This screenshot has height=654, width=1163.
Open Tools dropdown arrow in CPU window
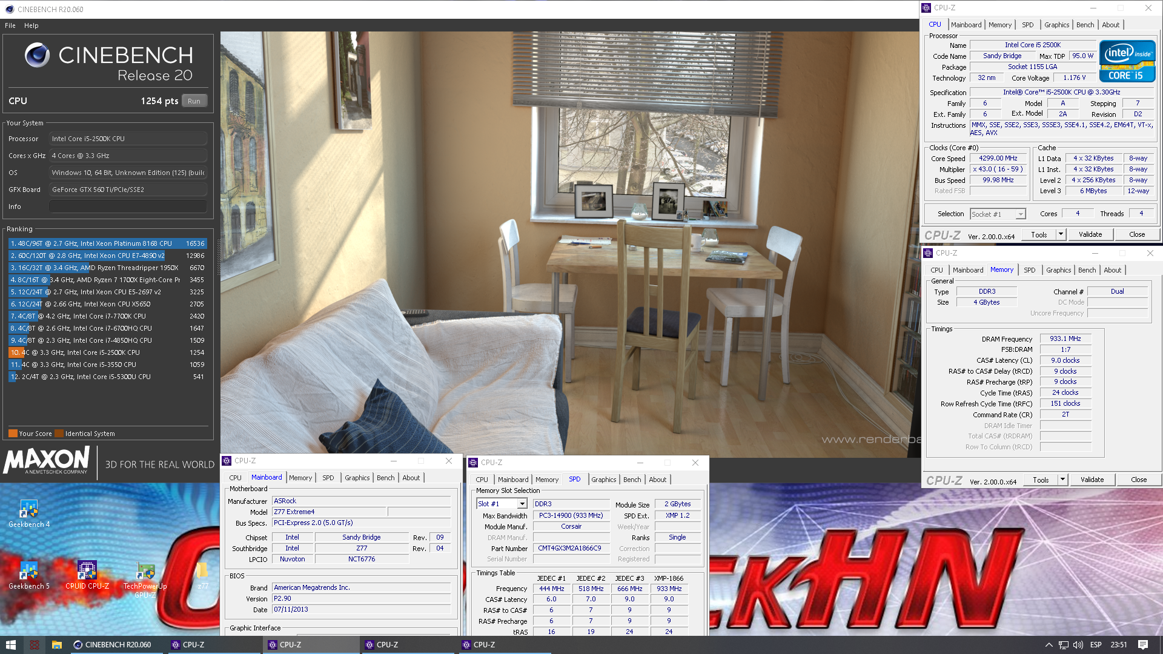coord(1061,234)
